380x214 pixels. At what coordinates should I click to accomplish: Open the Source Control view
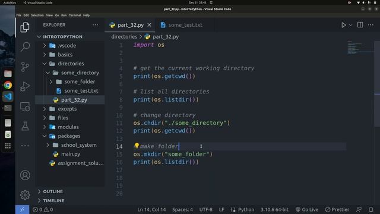[x=25, y=67]
